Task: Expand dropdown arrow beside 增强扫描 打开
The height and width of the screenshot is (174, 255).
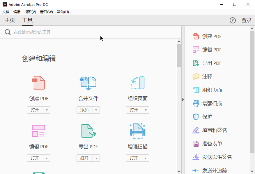Action: [146, 158]
